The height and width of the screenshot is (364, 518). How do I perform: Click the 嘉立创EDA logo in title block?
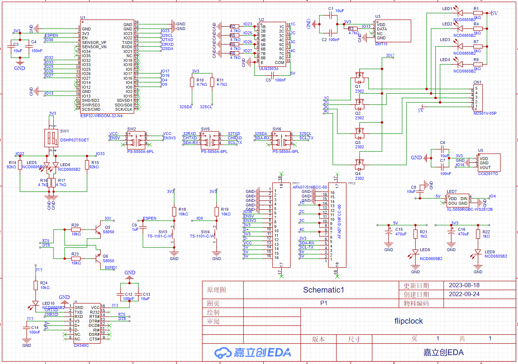pos(252,353)
